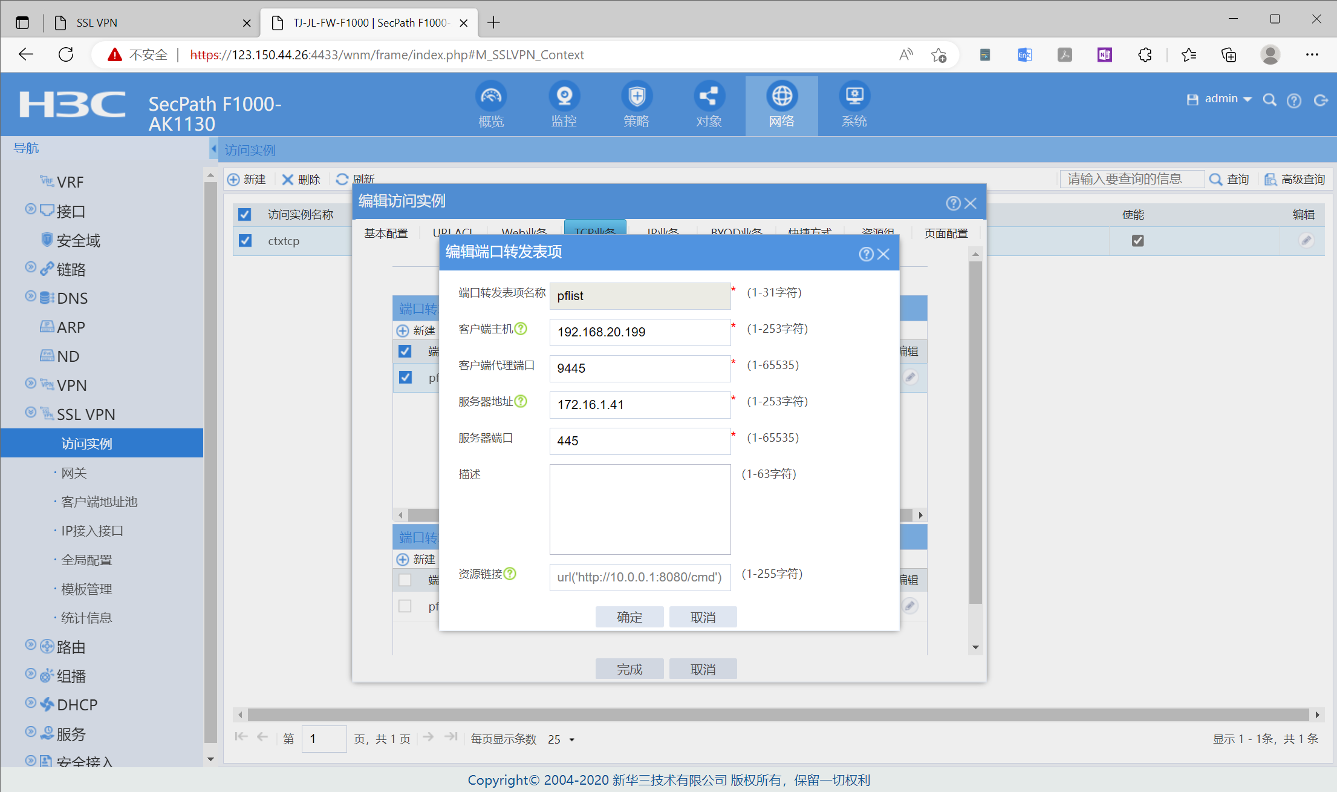
Task: Click the 服务器端口 input field
Action: [x=640, y=441]
